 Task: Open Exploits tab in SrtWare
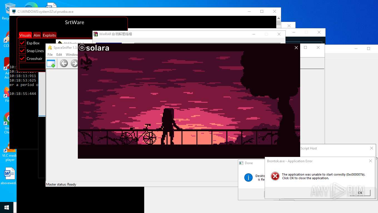tap(49, 35)
